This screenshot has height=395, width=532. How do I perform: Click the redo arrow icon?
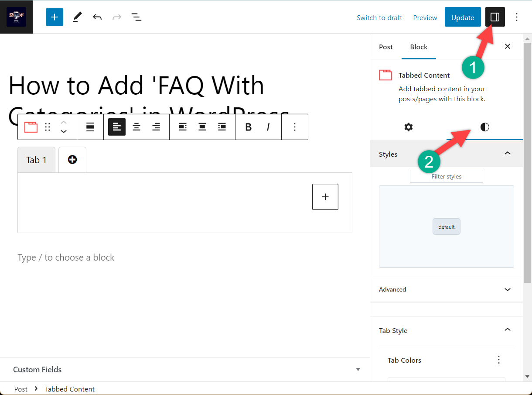(117, 17)
